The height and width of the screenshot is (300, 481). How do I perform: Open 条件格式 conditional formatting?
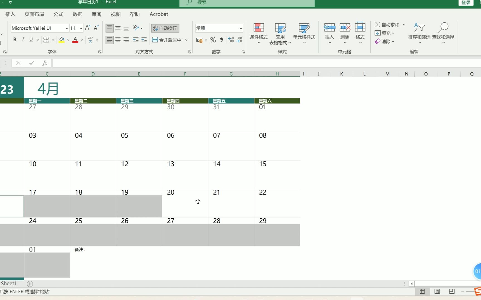pos(259,33)
